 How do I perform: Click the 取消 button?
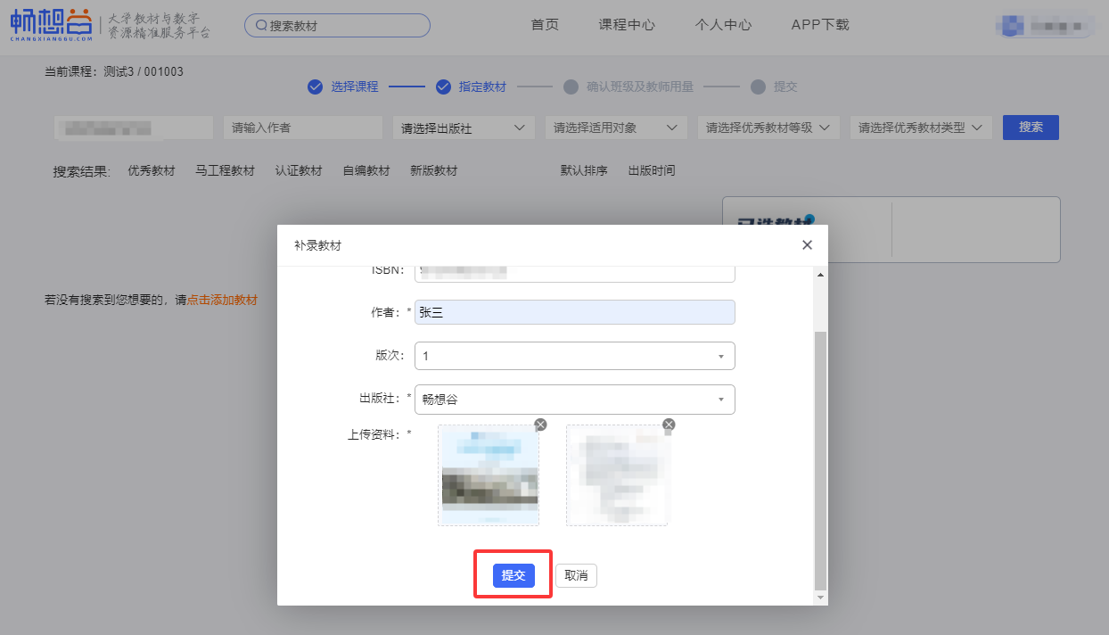coord(576,575)
